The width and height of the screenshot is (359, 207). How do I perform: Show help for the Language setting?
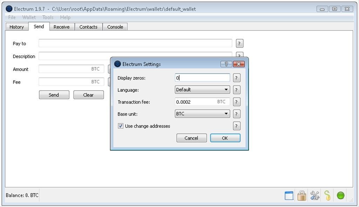(237, 90)
